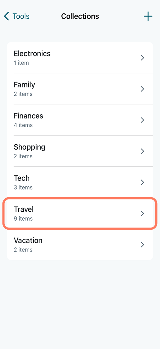The width and height of the screenshot is (160, 349).
Task: Expand Finances via its right chevron
Action: [x=143, y=120]
